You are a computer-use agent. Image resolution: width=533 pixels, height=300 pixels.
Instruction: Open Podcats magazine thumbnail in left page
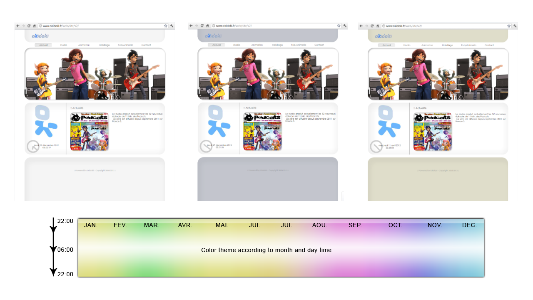click(90, 131)
